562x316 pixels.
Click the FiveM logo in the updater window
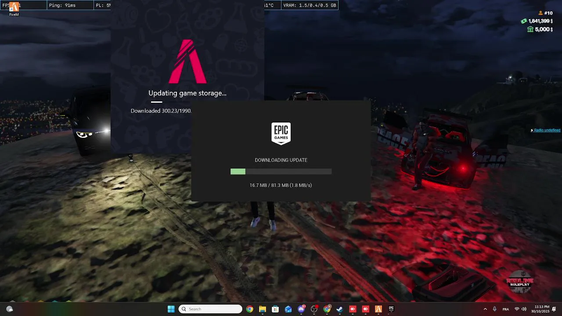point(187,61)
